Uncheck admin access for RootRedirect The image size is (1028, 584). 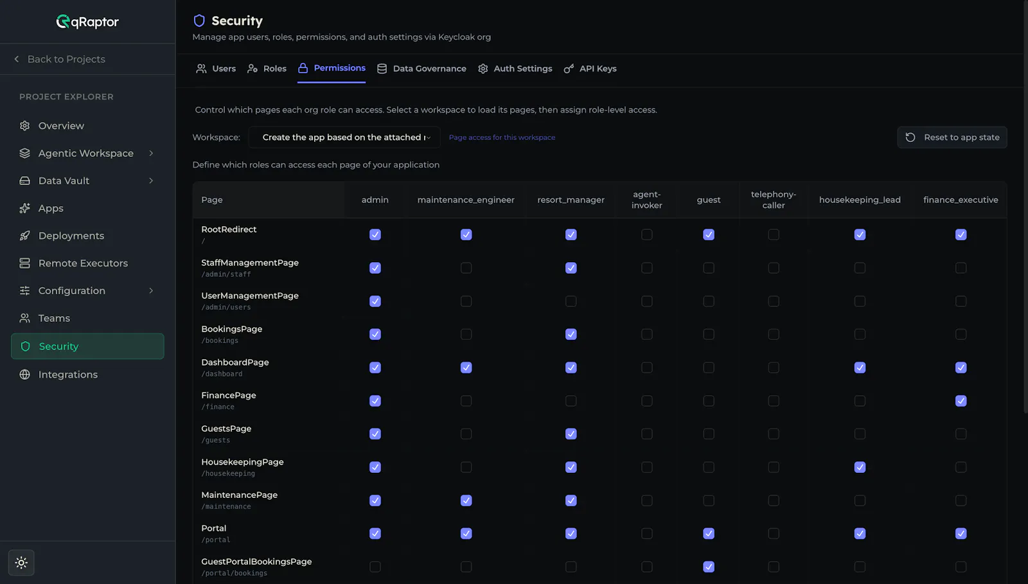pyautogui.click(x=375, y=235)
